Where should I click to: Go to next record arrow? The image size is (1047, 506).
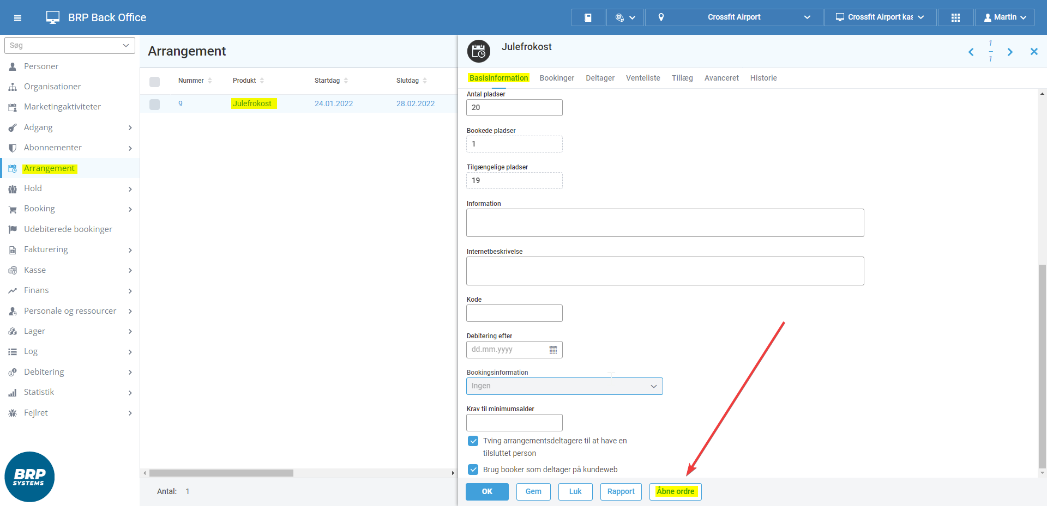[x=1010, y=52]
